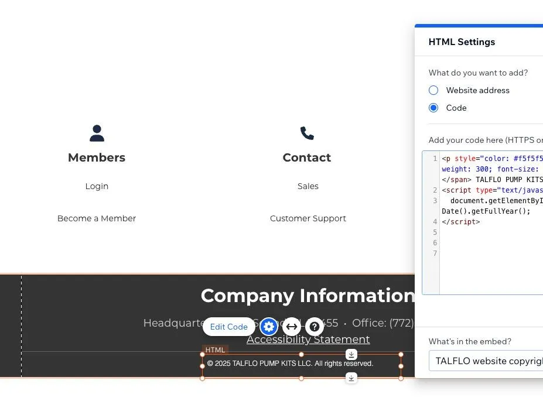Select the Code radio option
Viewport: 543px width, 401px height.
433,108
